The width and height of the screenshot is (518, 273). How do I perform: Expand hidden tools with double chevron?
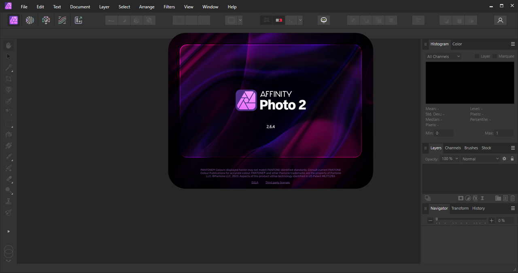click(x=8, y=231)
